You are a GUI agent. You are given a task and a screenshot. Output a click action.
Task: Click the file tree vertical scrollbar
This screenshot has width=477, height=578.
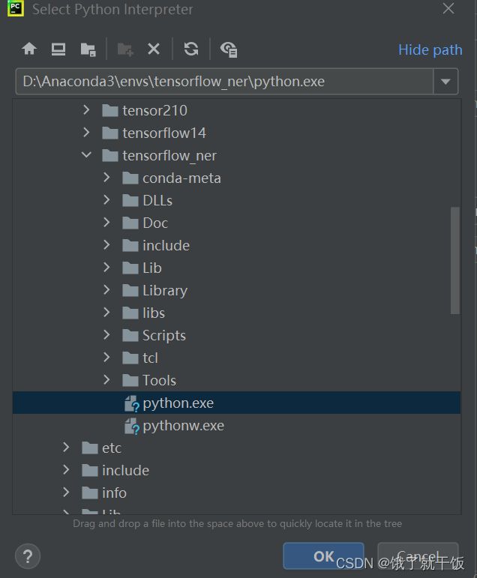pos(454,260)
